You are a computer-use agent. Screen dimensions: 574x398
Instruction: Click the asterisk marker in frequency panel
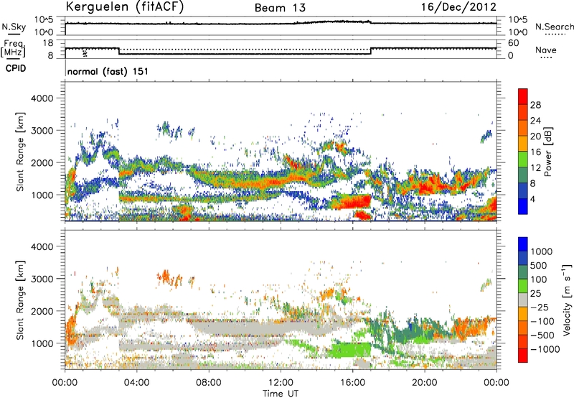click(85, 53)
